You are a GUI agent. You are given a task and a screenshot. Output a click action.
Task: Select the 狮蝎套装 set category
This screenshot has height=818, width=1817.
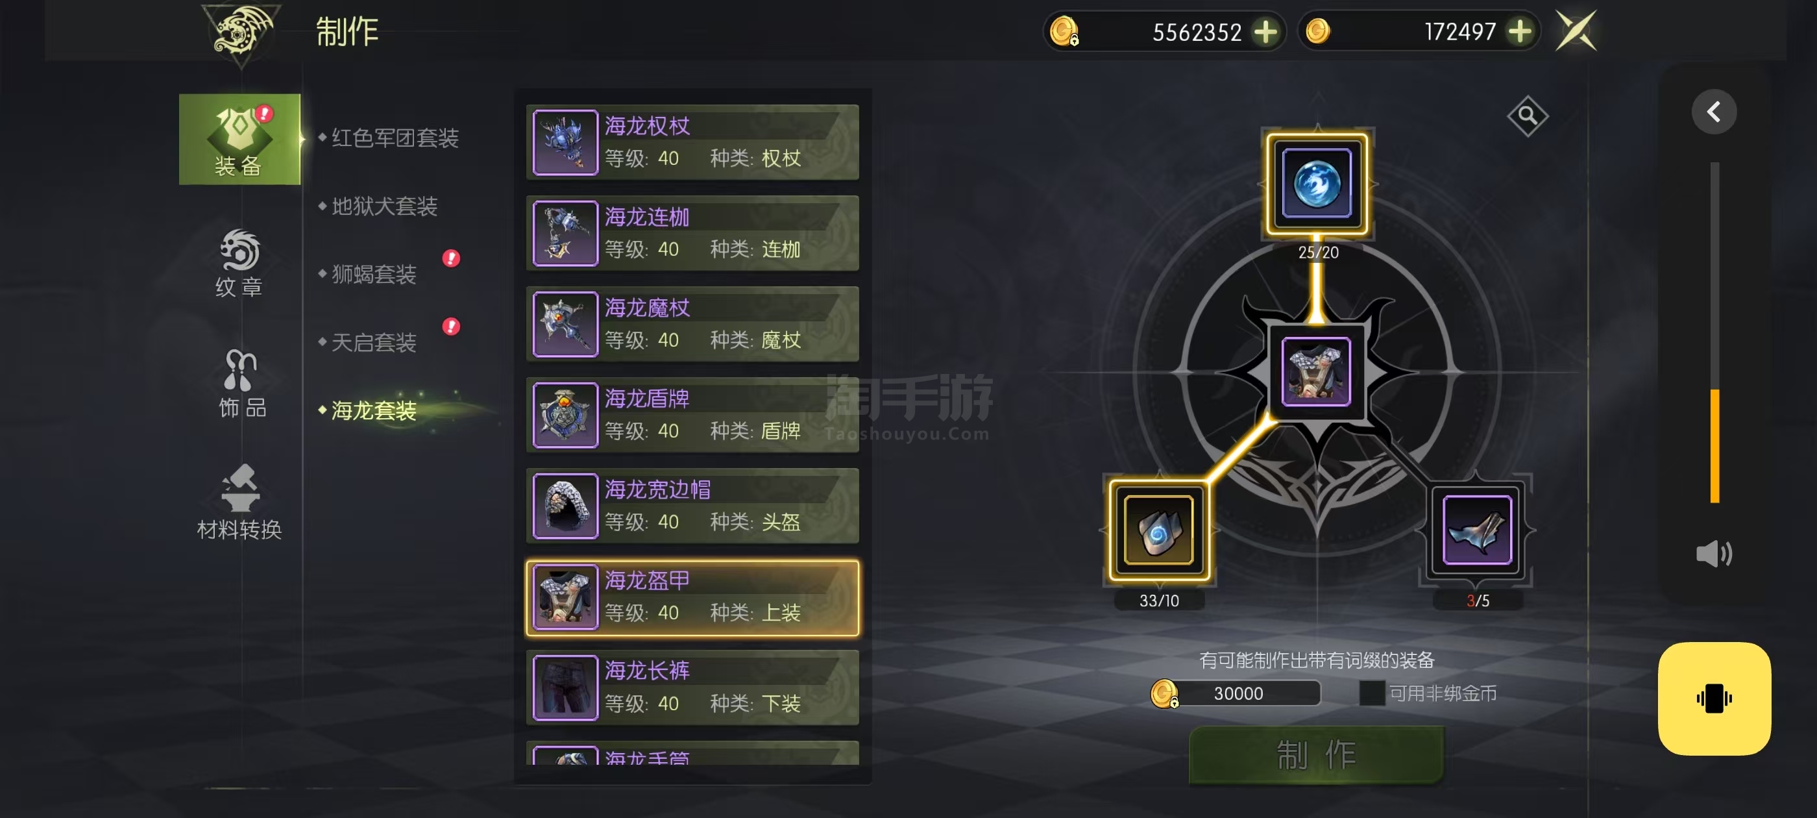[374, 274]
